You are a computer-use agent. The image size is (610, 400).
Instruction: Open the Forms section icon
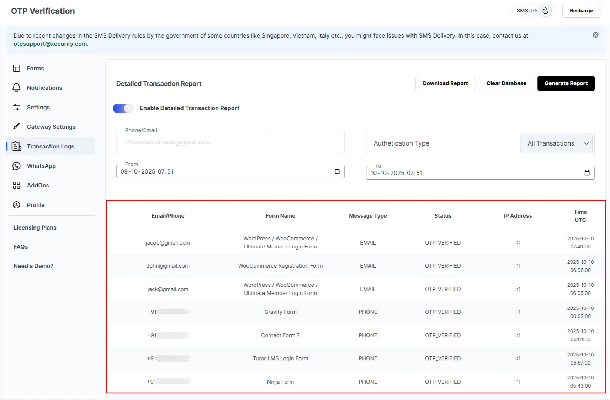point(17,68)
